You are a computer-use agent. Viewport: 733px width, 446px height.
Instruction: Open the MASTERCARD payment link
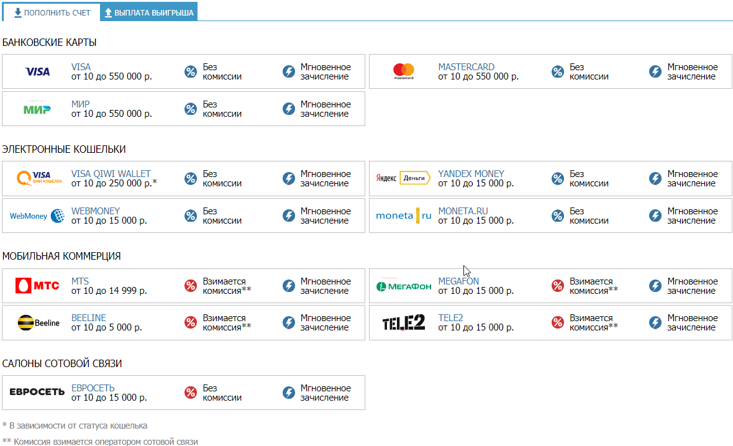click(x=466, y=67)
